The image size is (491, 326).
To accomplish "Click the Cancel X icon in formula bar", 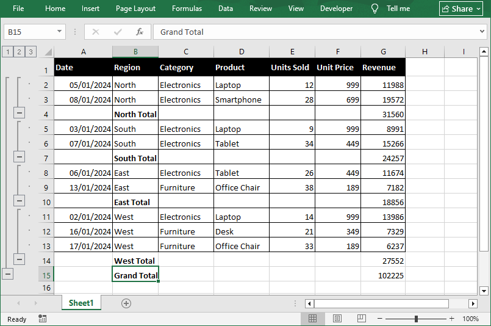I will point(96,32).
